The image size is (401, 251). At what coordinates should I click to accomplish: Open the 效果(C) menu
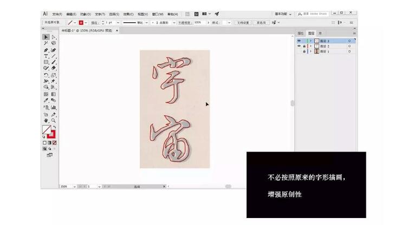pos(128,14)
